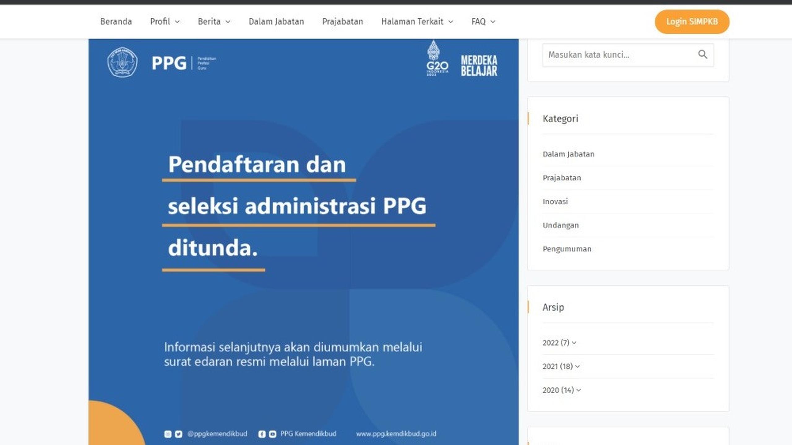Viewport: 792px width, 445px height.
Task: Click the Twitter icon in banner footer
Action: (179, 434)
